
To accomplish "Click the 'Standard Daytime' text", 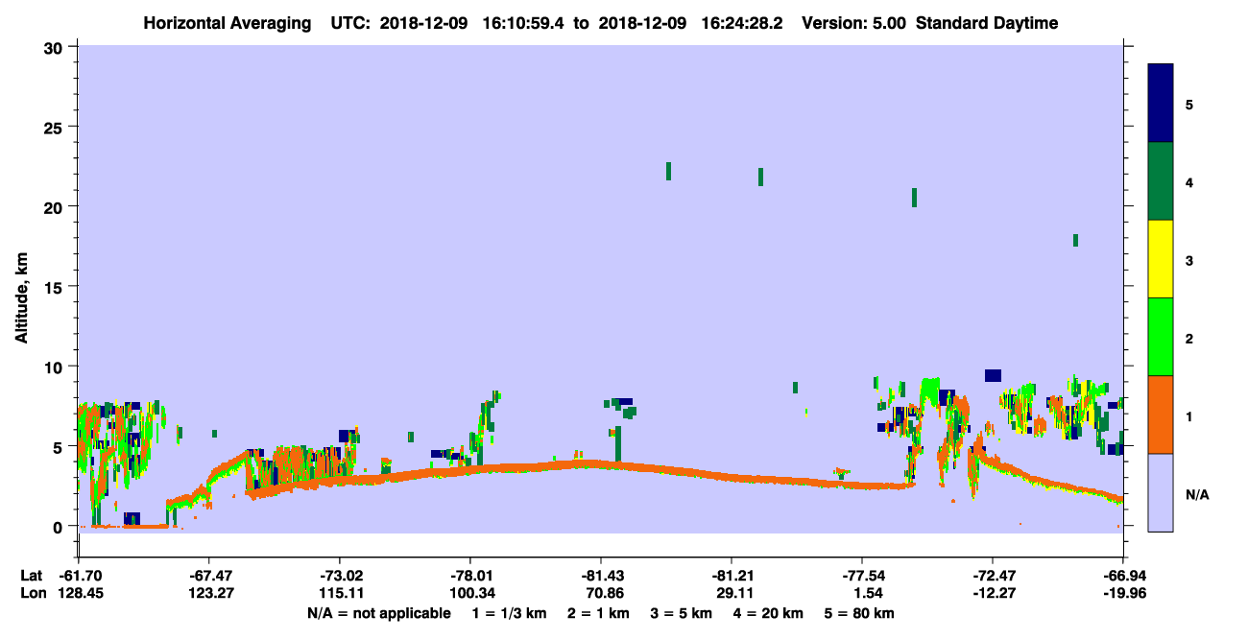I will click(x=987, y=23).
